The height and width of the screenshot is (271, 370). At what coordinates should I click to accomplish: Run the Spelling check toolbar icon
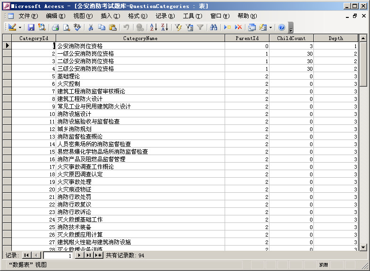pyautogui.click(x=77, y=27)
